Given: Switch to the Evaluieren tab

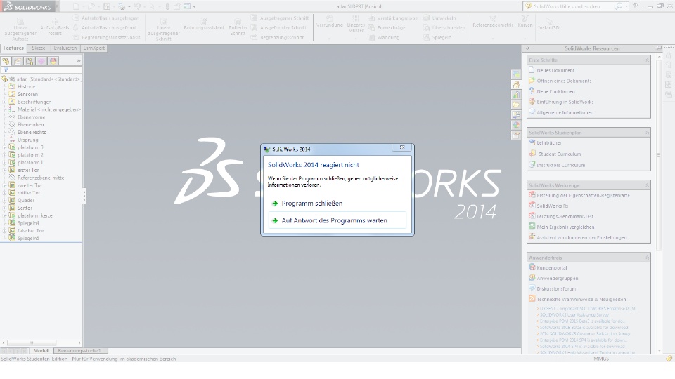Looking at the screenshot, I should pos(65,48).
